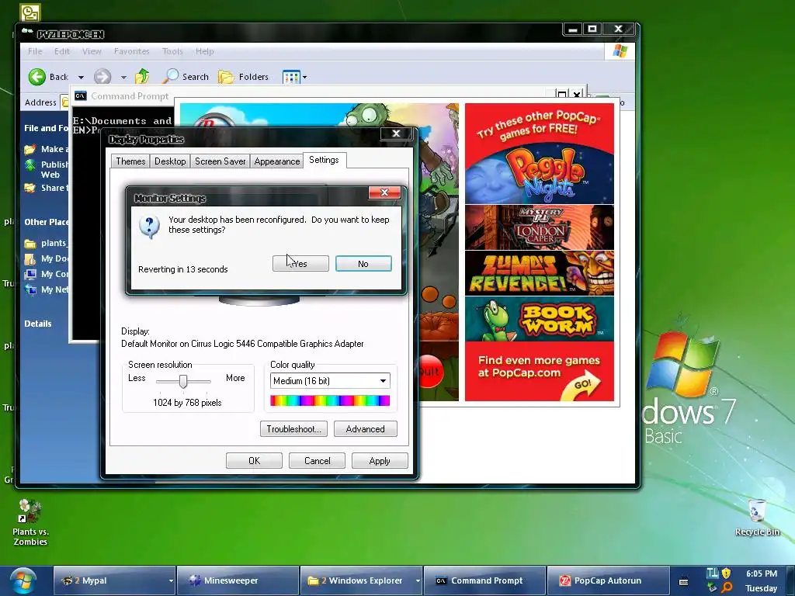795x596 pixels.
Task: Open the Zuma's Revenge banner
Action: pyautogui.click(x=540, y=273)
